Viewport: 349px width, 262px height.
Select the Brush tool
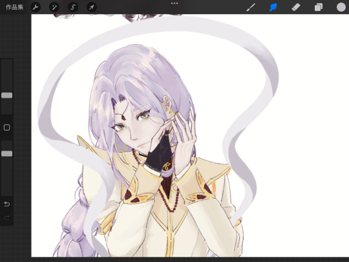251,7
